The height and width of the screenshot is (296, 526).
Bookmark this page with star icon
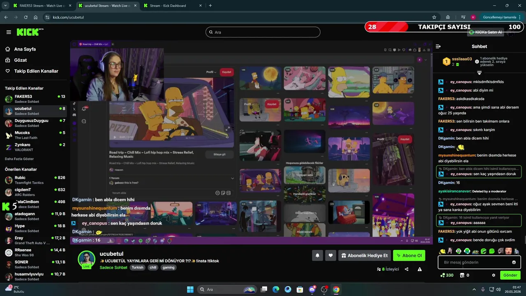[x=434, y=17]
